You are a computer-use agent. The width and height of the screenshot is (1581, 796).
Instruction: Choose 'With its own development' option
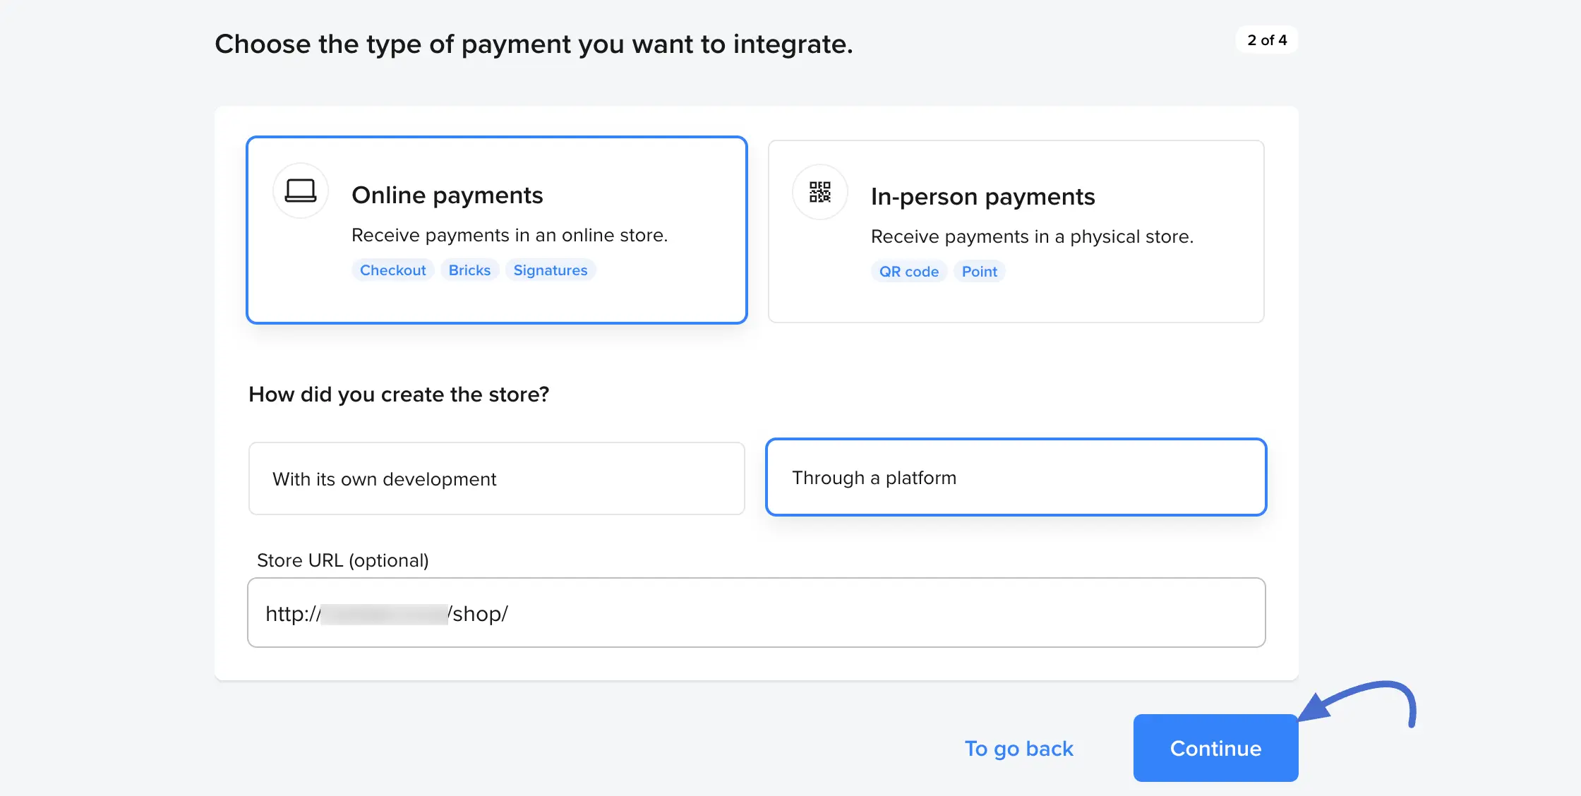(x=496, y=478)
